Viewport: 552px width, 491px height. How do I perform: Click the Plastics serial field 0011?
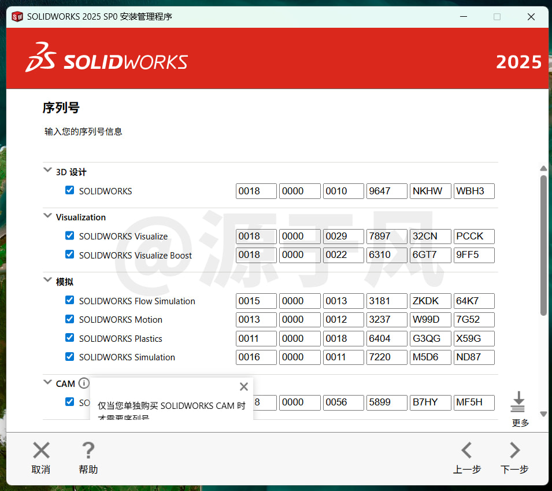(x=256, y=338)
